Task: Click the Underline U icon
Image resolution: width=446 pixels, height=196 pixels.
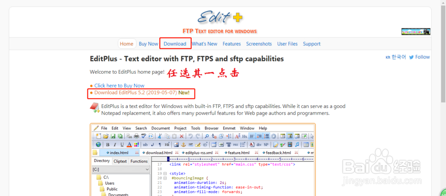Action: click(122, 145)
